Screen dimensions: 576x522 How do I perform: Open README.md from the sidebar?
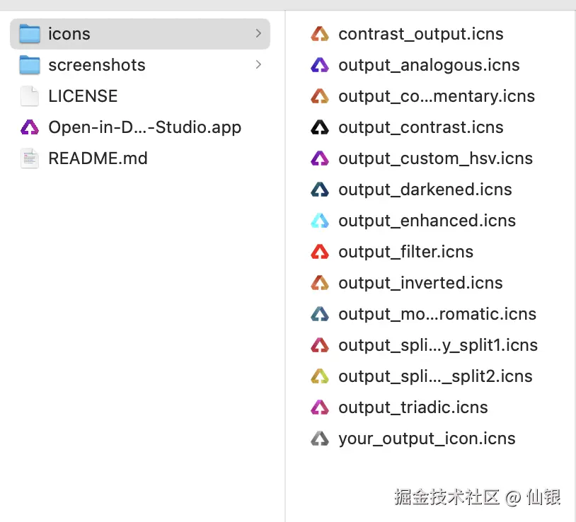(x=98, y=158)
